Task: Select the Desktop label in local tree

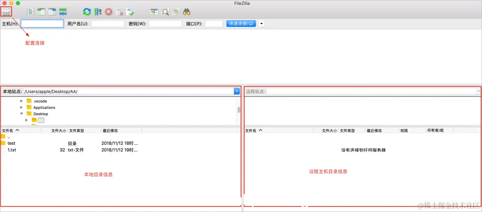Action: tap(41, 114)
